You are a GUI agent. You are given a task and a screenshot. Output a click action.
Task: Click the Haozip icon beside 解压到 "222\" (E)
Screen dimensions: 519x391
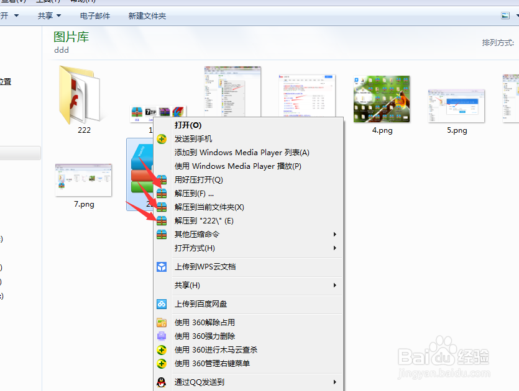(x=162, y=220)
